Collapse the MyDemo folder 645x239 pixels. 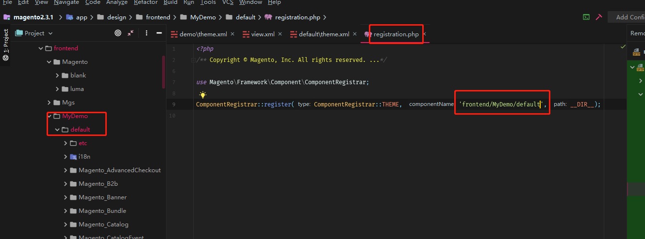[x=50, y=116]
